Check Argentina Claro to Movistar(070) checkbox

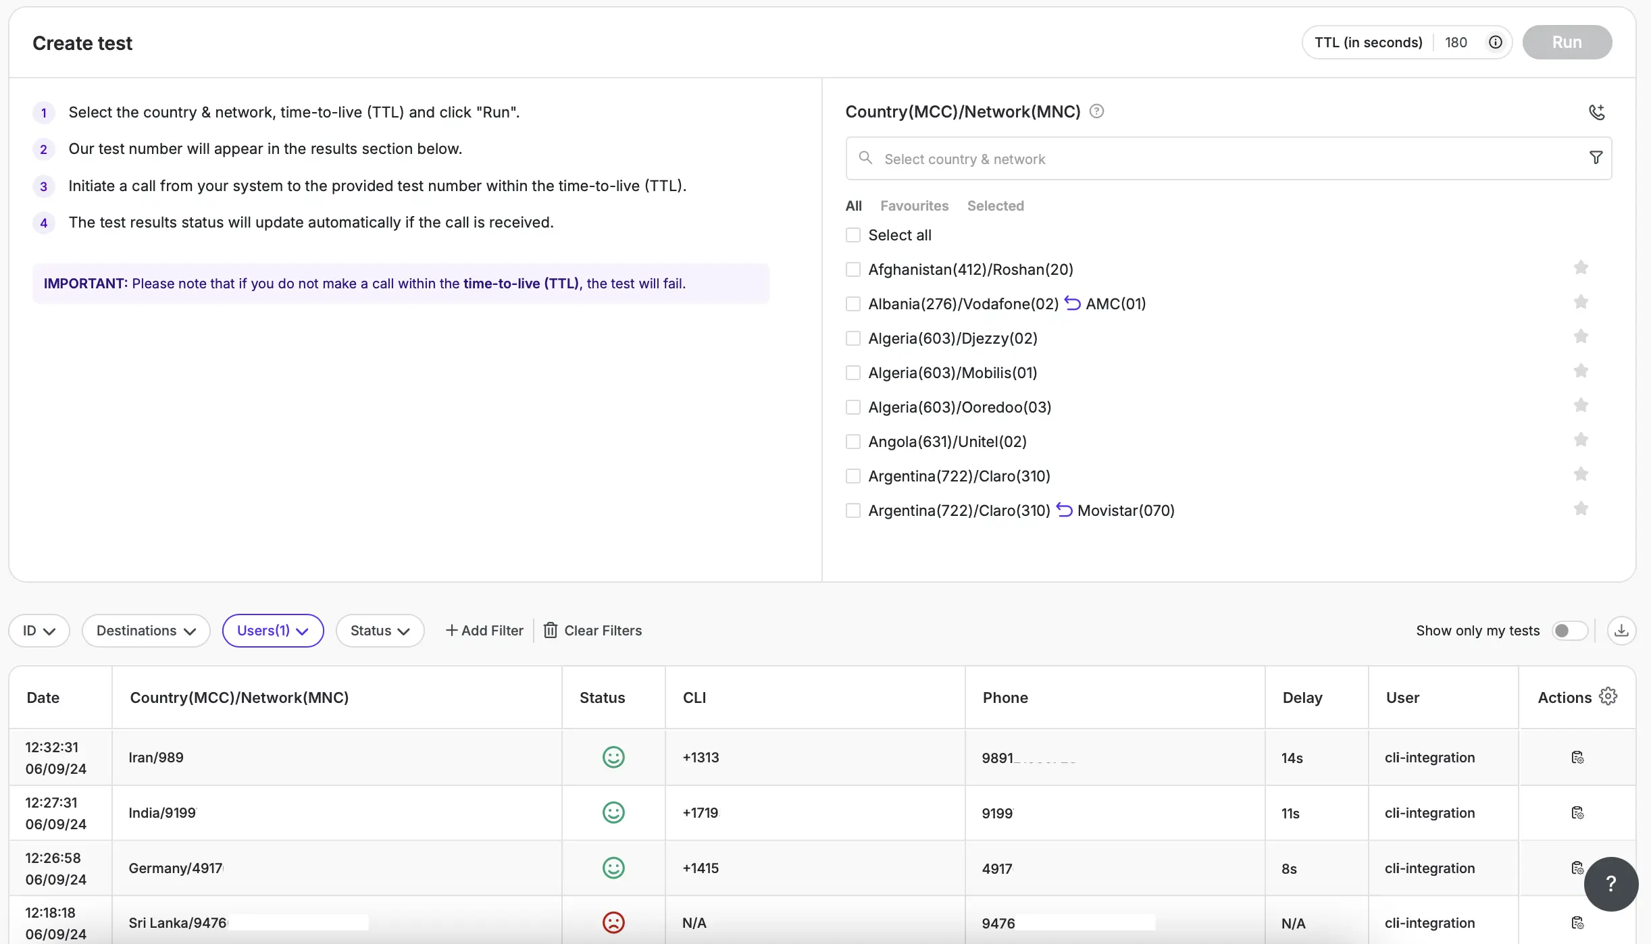tap(853, 510)
